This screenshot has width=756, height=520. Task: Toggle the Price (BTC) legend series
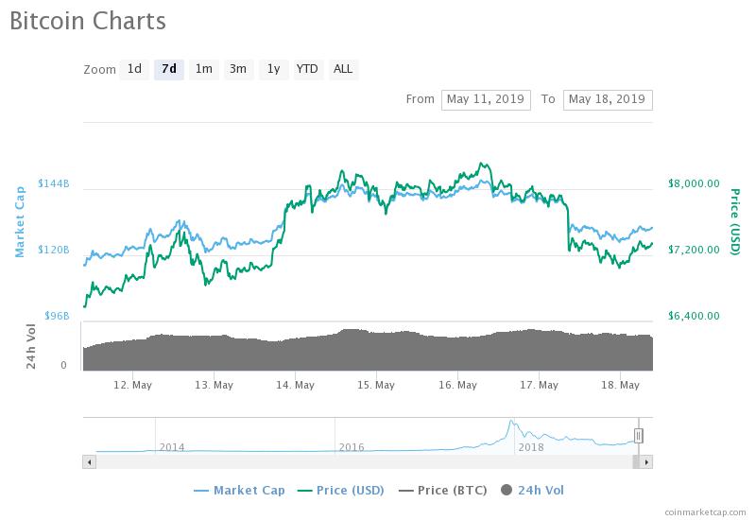point(442,491)
